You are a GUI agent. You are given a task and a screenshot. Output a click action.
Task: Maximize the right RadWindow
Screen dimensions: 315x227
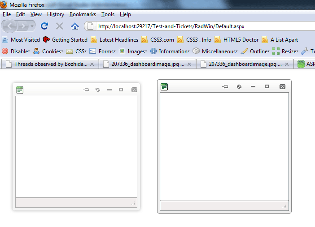click(267, 86)
